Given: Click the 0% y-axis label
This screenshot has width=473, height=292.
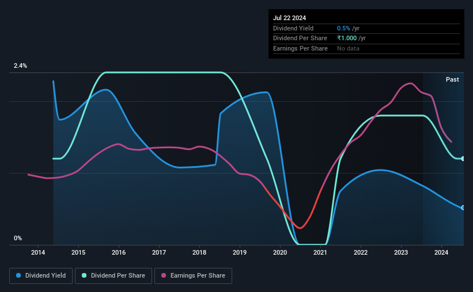Looking at the screenshot, I should (x=18, y=238).
